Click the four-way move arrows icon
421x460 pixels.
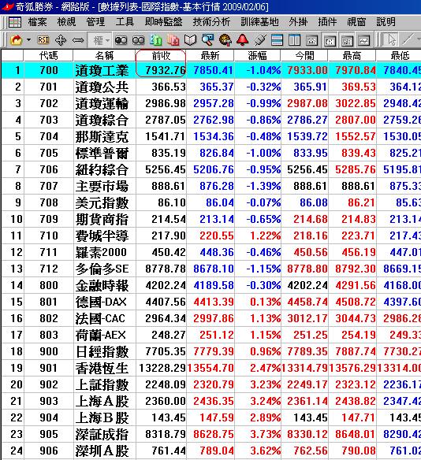(x=61, y=40)
